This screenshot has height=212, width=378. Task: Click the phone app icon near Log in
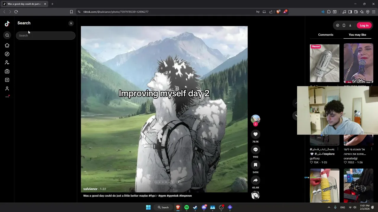click(344, 25)
